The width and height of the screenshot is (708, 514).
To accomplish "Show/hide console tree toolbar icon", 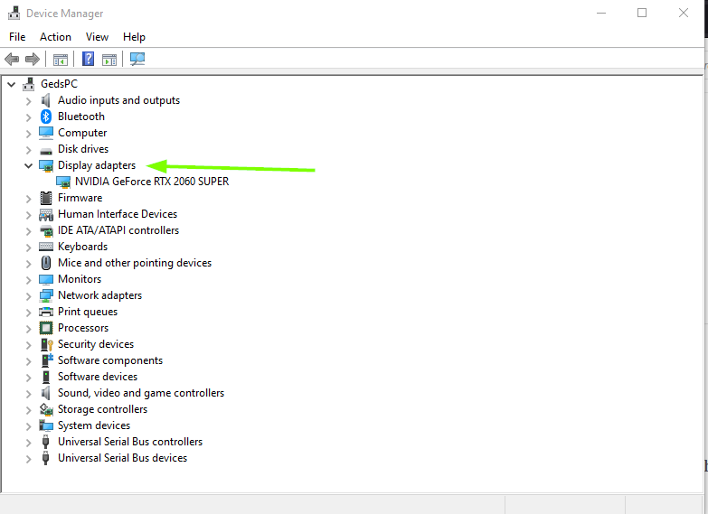I will pyautogui.click(x=60, y=59).
